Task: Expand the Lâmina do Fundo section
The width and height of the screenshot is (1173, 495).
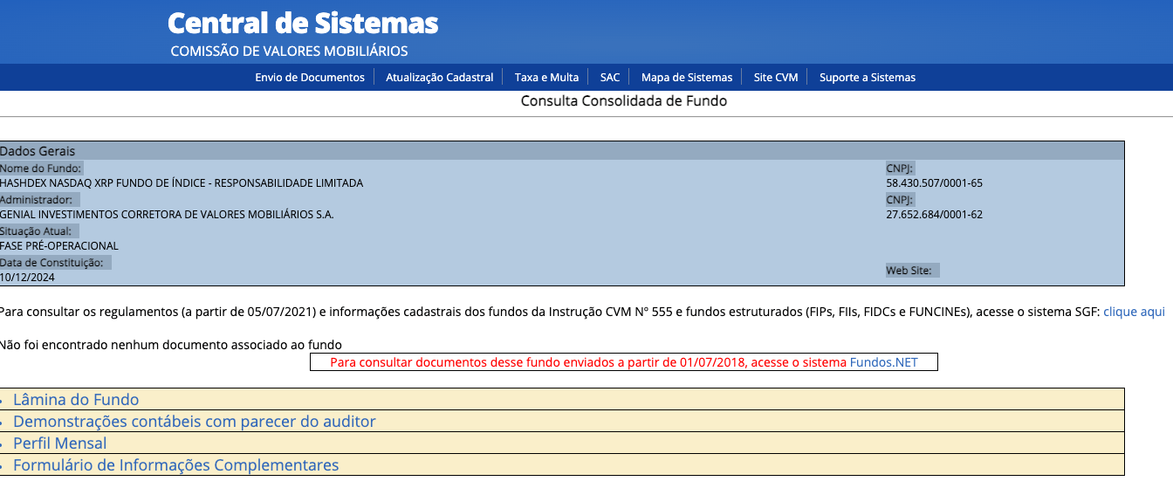Action: tap(76, 400)
